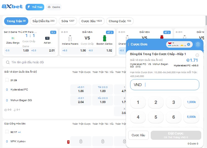Add 1,000k quick stake
This screenshot has height=148, width=207.
191,102
